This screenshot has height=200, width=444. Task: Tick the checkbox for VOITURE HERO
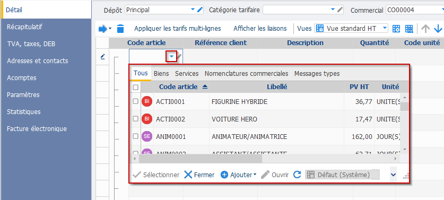click(136, 119)
